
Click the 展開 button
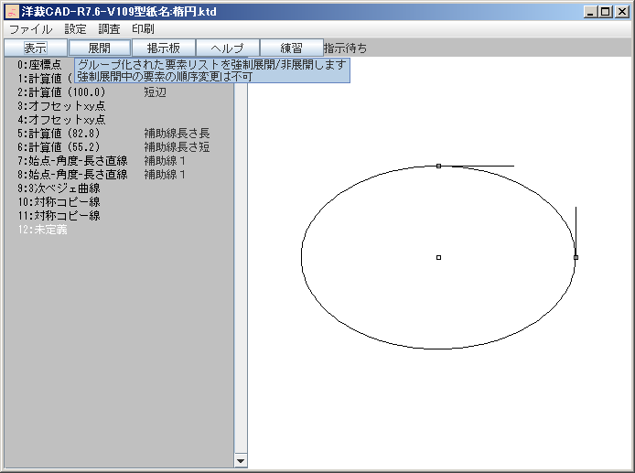100,48
